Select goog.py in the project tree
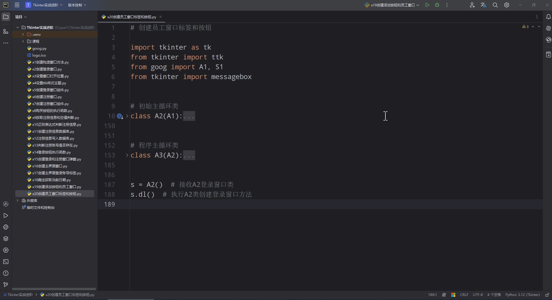 coord(39,48)
